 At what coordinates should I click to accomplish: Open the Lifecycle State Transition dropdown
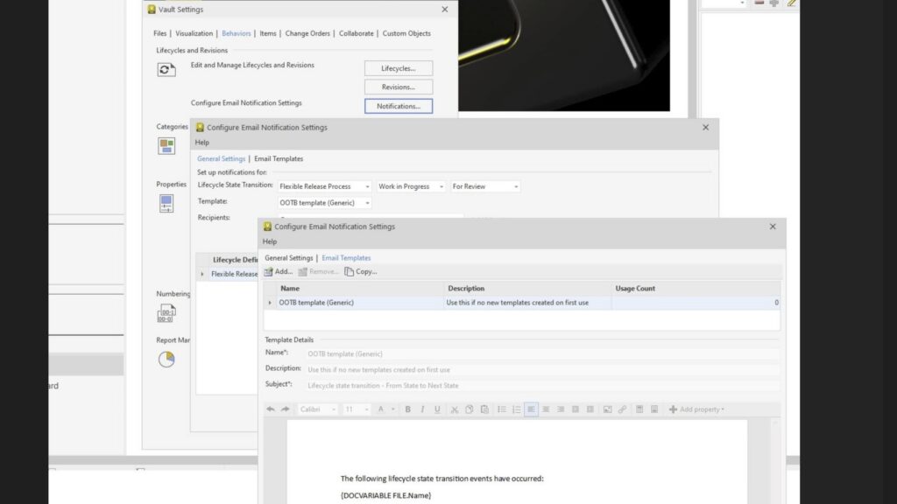pos(324,185)
